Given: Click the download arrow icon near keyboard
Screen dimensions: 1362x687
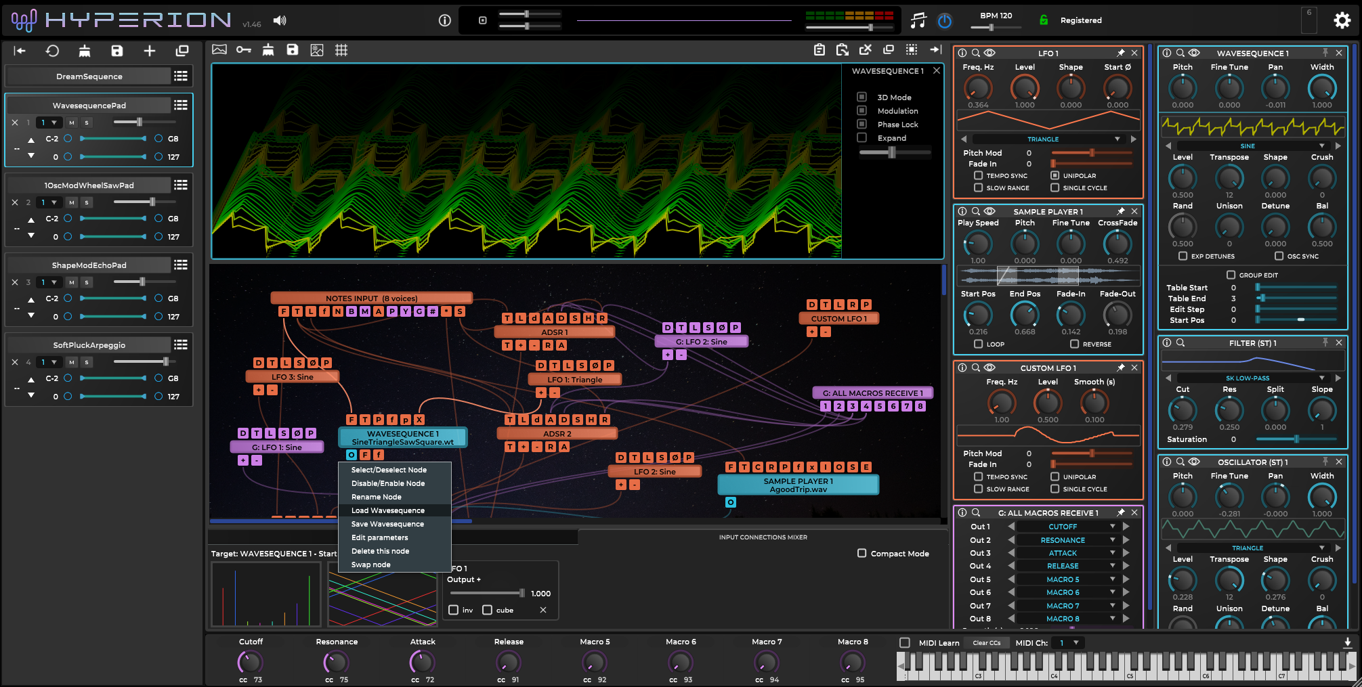Looking at the screenshot, I should point(1348,642).
